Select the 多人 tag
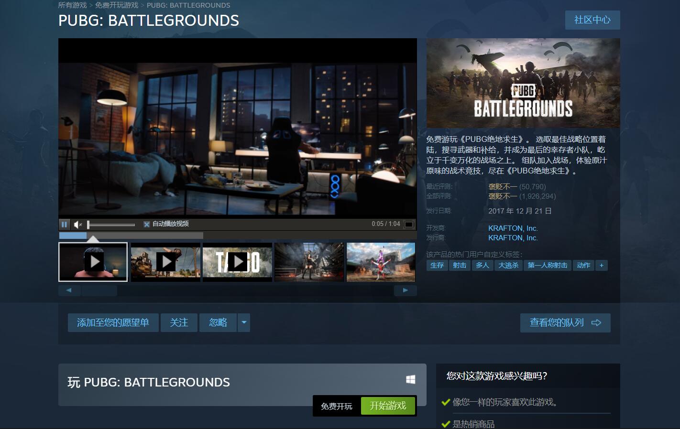Viewport: 680px width, 429px height. point(483,265)
